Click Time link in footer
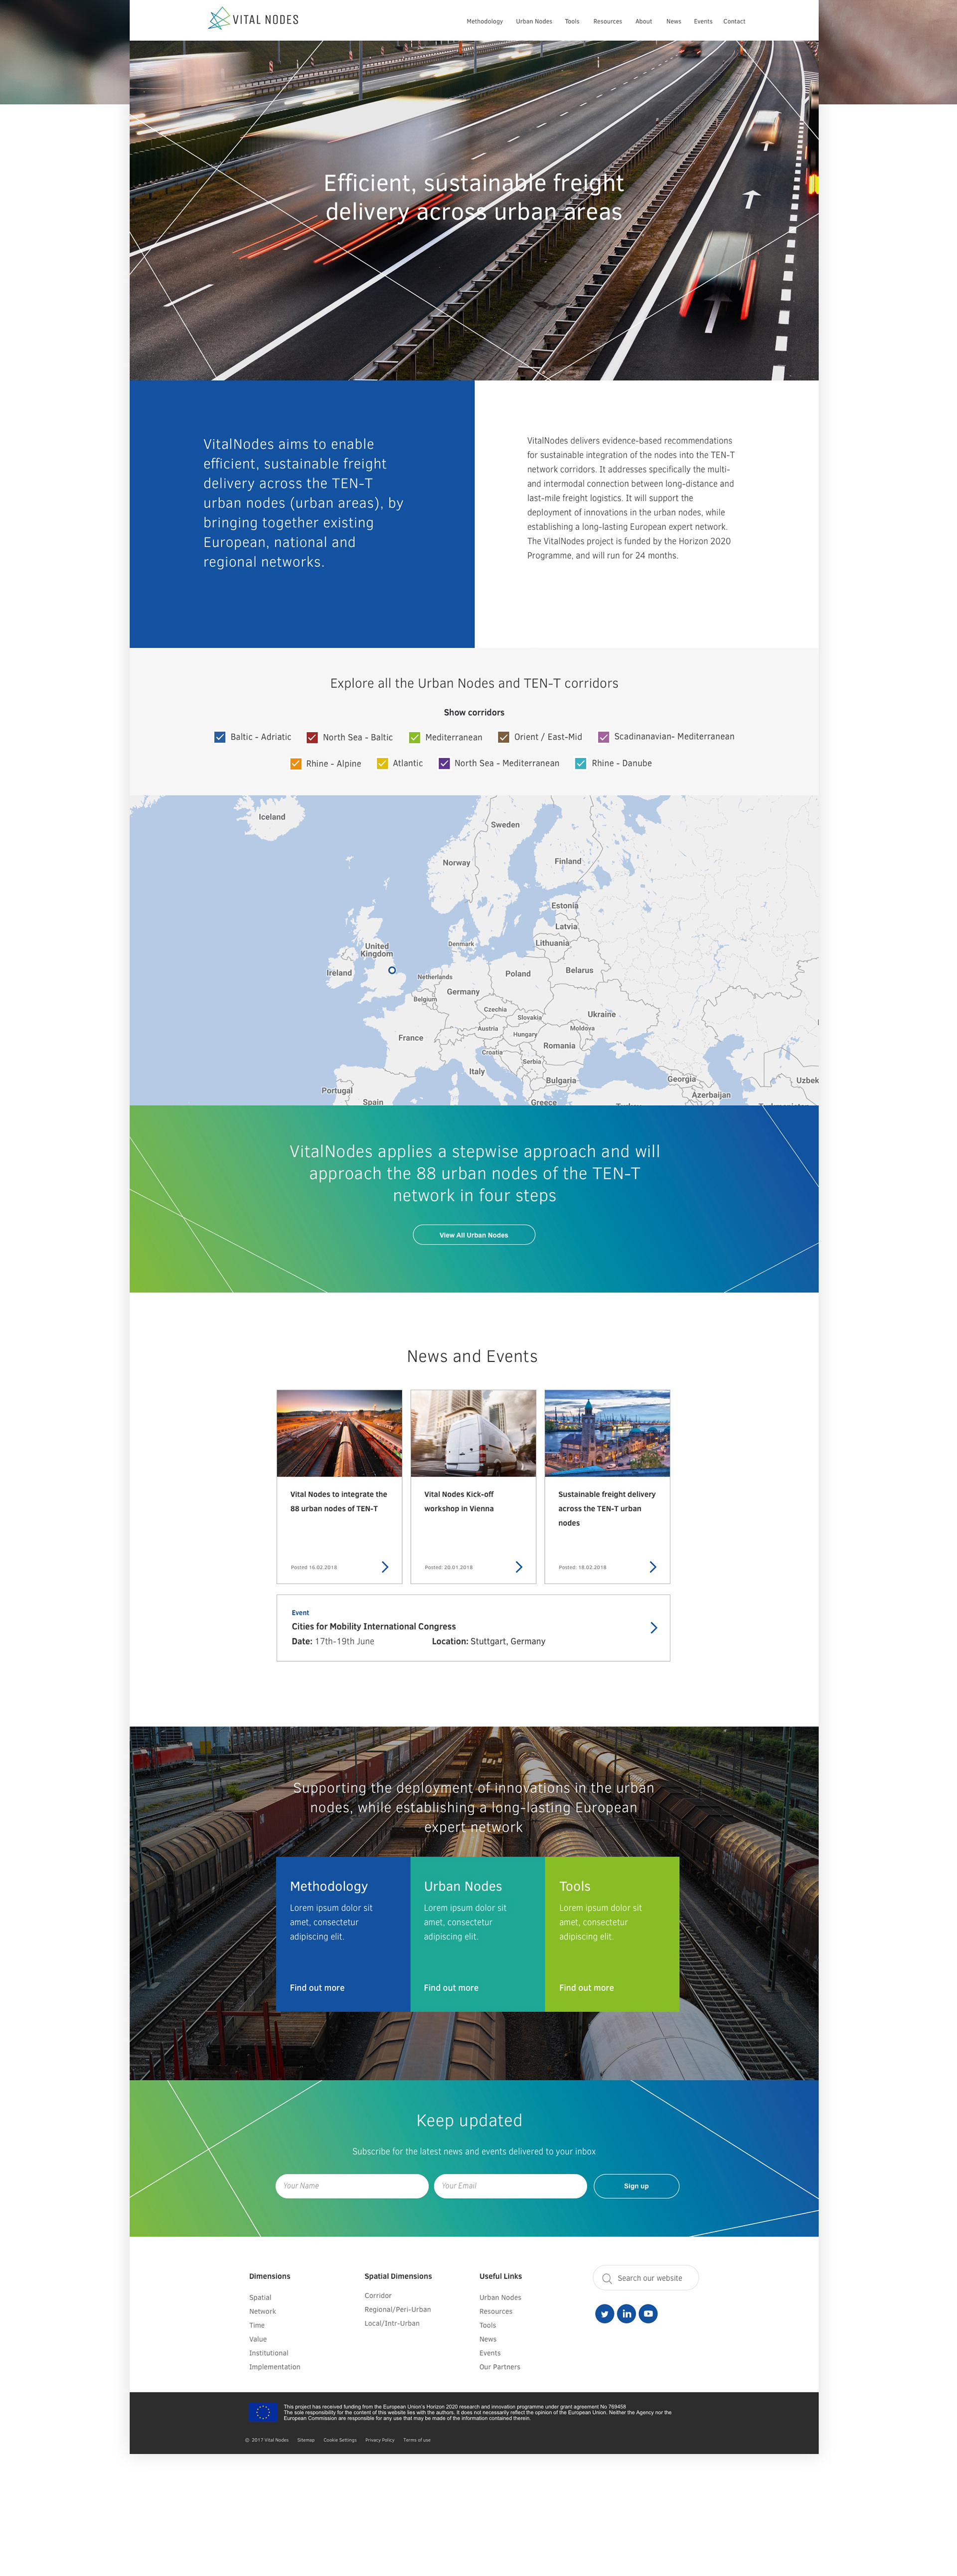The image size is (957, 2576). point(257,2325)
